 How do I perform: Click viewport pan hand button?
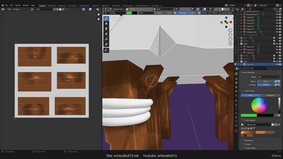(230, 35)
